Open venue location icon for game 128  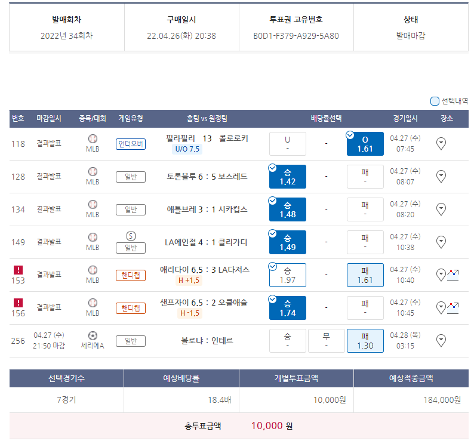point(441,177)
